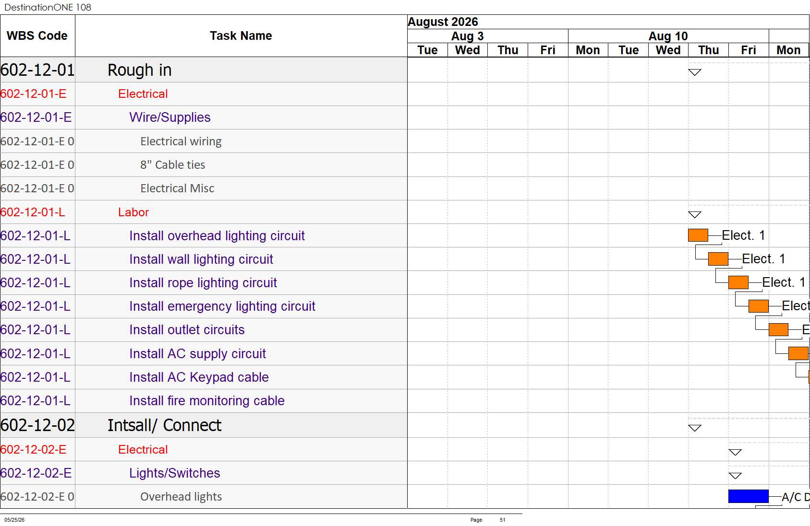Click the WBS Code column header

[x=37, y=36]
